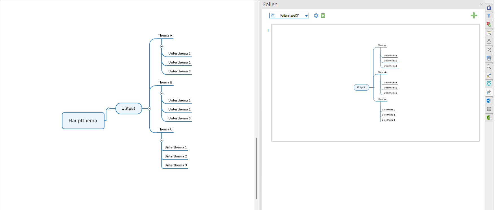Open the Task Info calendar tab
The width and height of the screenshot is (496, 210).
489,33
